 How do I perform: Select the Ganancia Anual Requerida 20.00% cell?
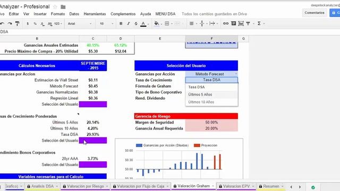point(211,128)
